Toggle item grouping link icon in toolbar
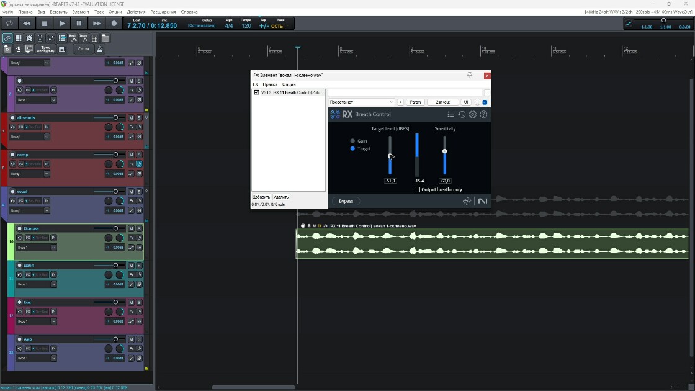Image resolution: width=695 pixels, height=391 pixels. tap(7, 38)
